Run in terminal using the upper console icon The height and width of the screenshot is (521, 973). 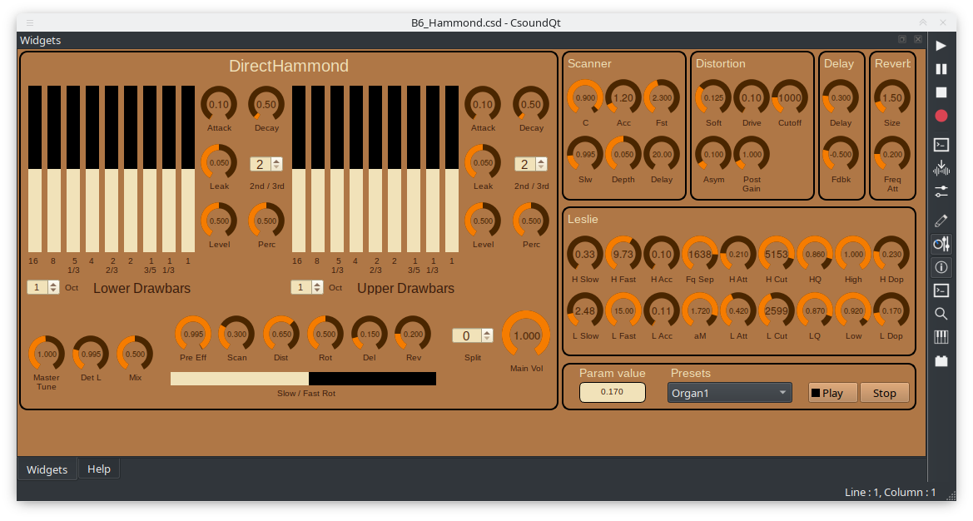click(941, 145)
